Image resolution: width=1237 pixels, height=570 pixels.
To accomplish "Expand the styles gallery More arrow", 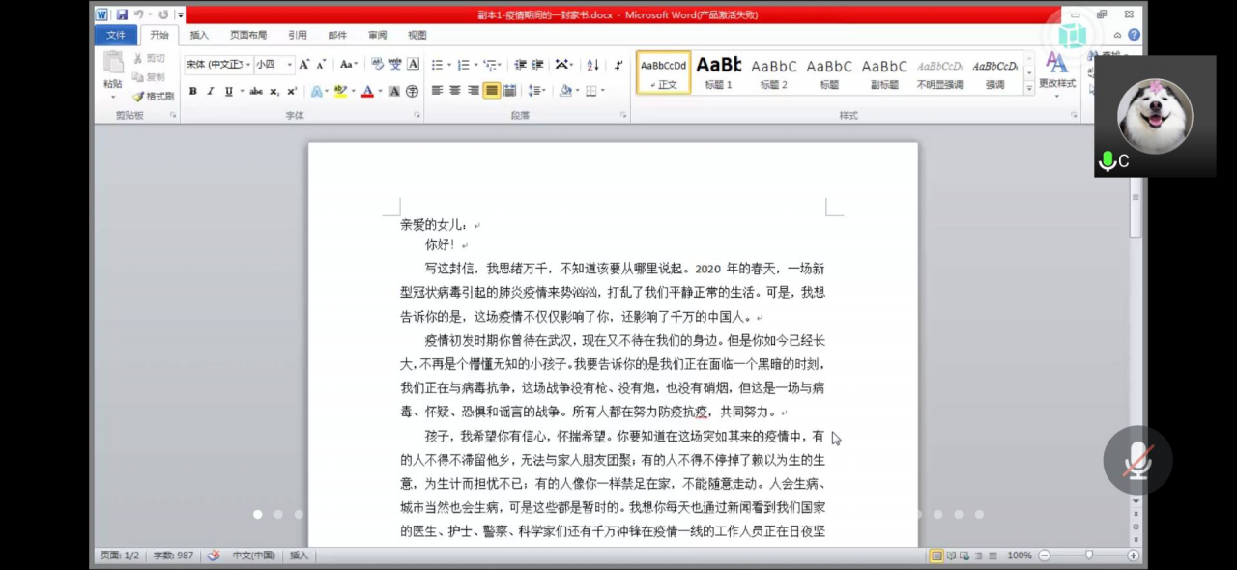I will click(x=1029, y=86).
